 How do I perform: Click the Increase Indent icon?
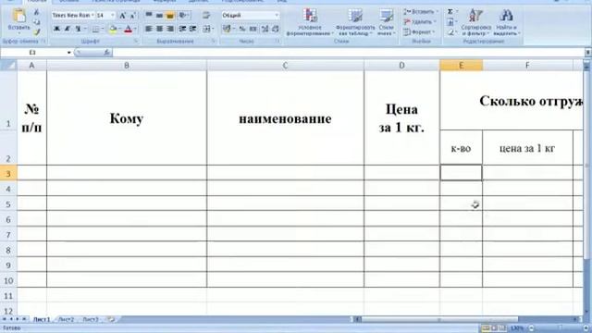click(193, 29)
